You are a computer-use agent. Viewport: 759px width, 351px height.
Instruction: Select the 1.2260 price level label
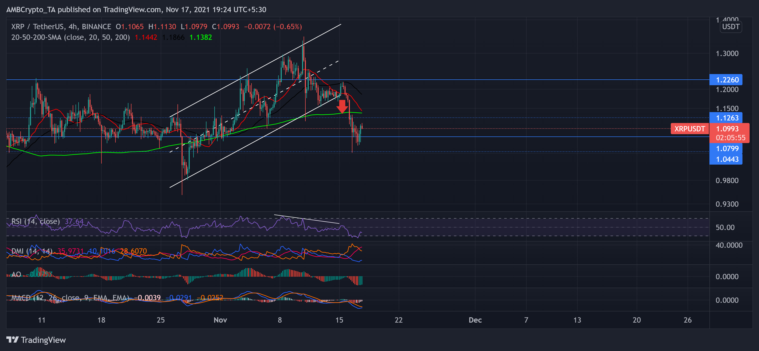(x=726, y=80)
